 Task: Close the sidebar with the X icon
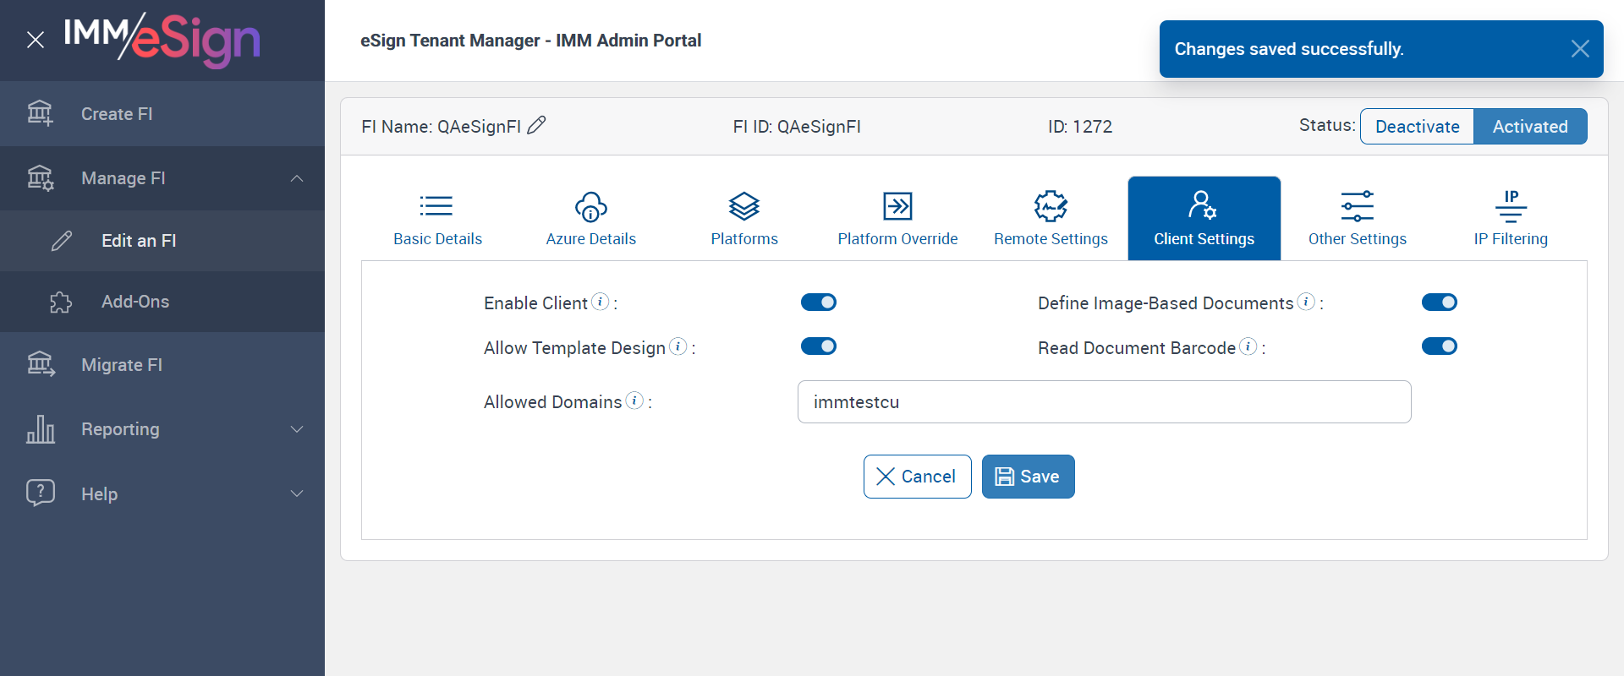tap(36, 40)
